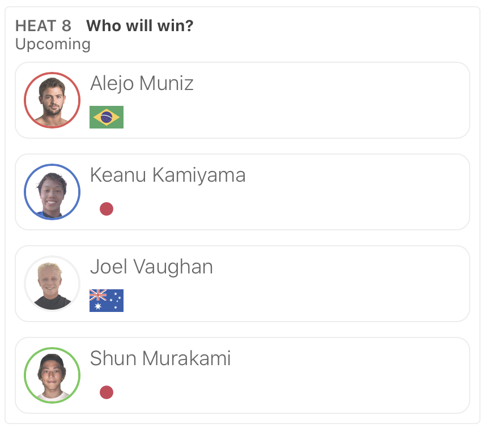The image size is (485, 428).
Task: Click the "Who will win?" heading
Action: (140, 26)
